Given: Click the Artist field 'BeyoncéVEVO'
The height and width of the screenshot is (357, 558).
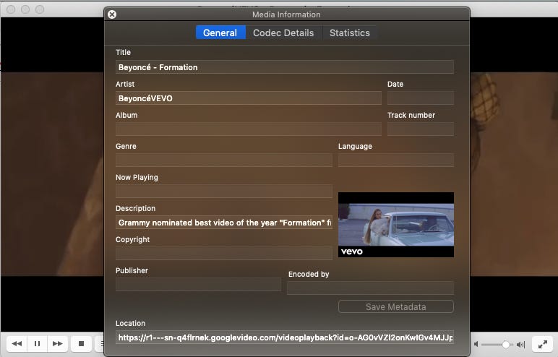Looking at the screenshot, I should pyautogui.click(x=249, y=98).
